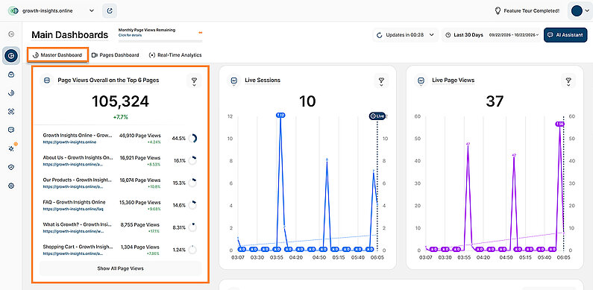Click the Feature Tour lightbulb icon
This screenshot has width=593, height=290.
click(498, 11)
